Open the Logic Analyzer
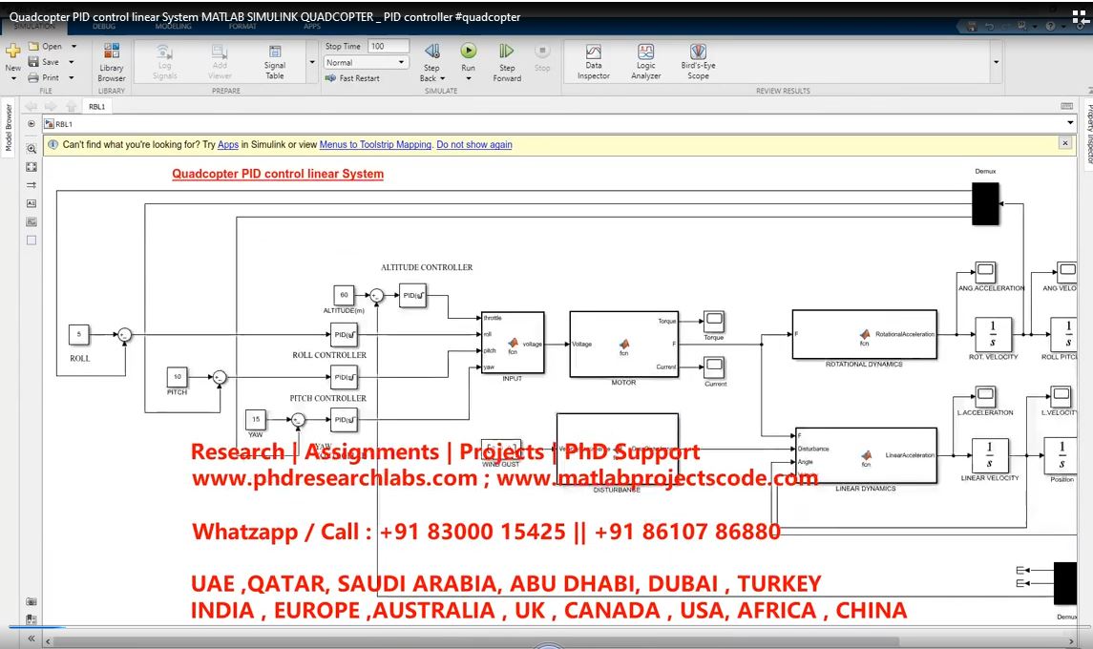Image resolution: width=1093 pixels, height=649 pixels. click(x=645, y=62)
